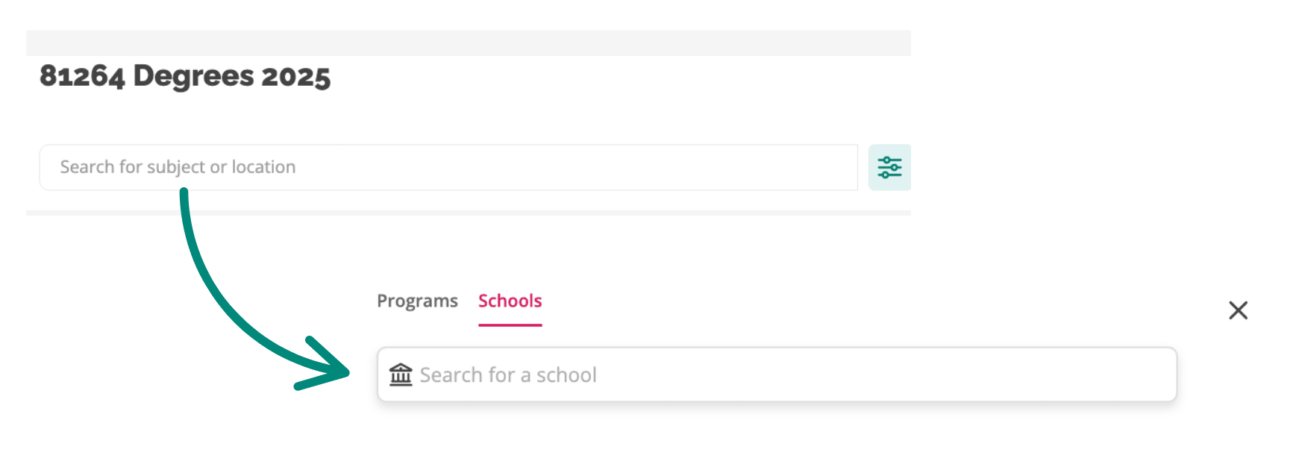Focus the subject or location search field
The width and height of the screenshot is (1302, 467).
[448, 167]
